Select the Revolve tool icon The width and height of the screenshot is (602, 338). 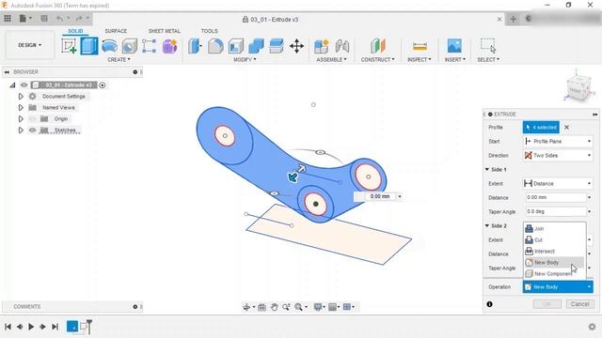109,46
